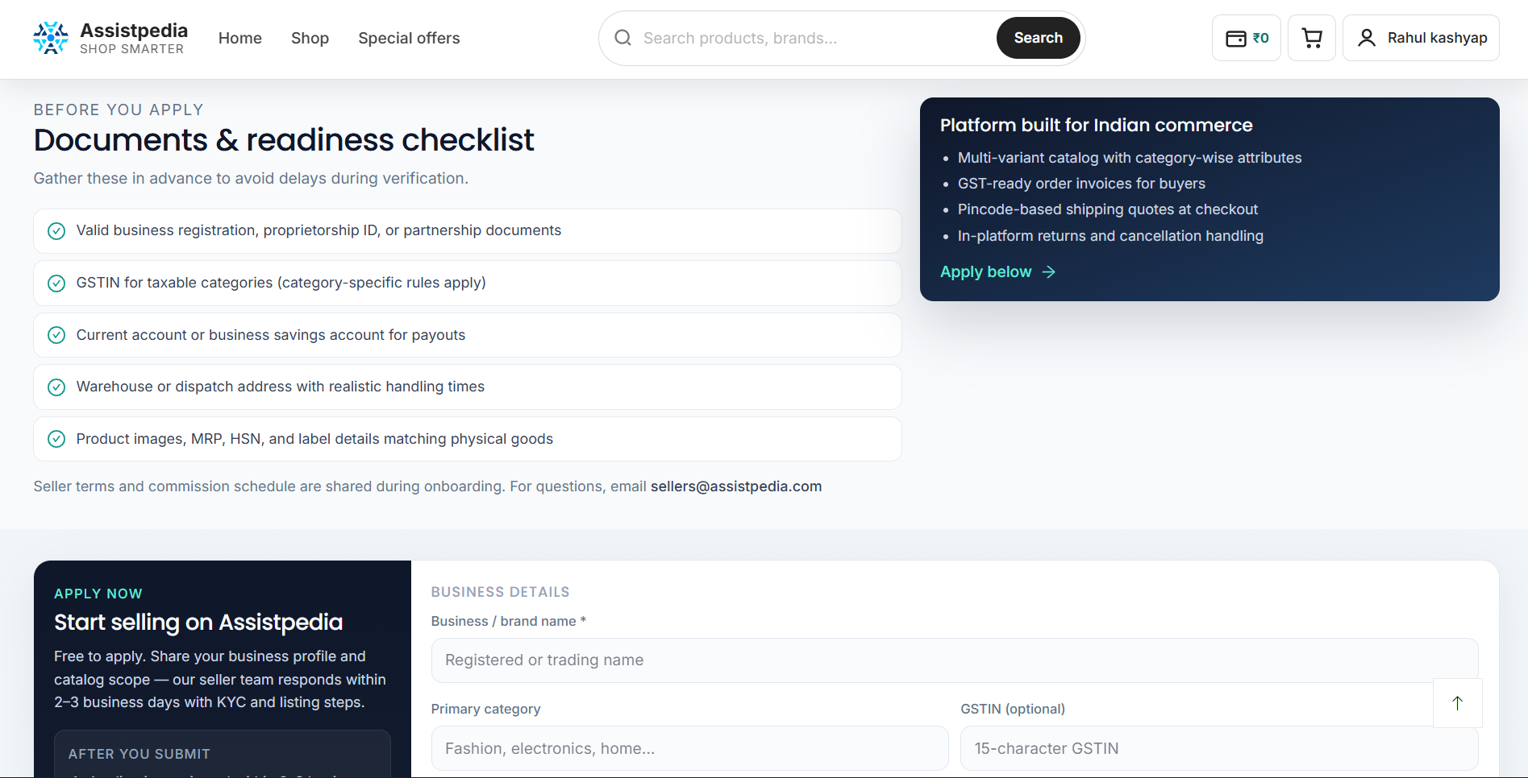This screenshot has height=778, width=1528.
Task: Click 'GST-ready order invoices for buyers' bullet
Action: pos(1081,184)
